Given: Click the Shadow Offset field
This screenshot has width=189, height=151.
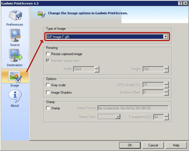Looking at the screenshot, I should click(x=153, y=92).
